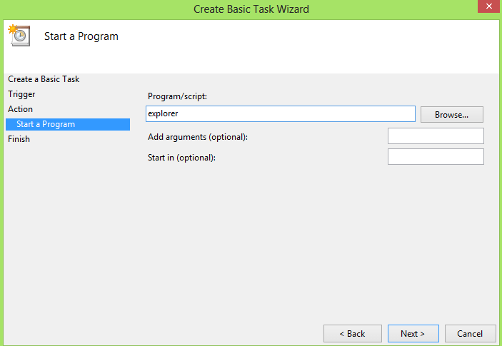Open the Browse... file picker
Viewport: 502px width, 346px height.
coord(452,114)
